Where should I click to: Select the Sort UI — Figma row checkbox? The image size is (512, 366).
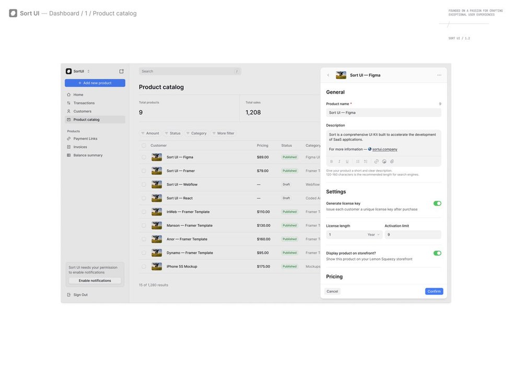pyautogui.click(x=144, y=157)
